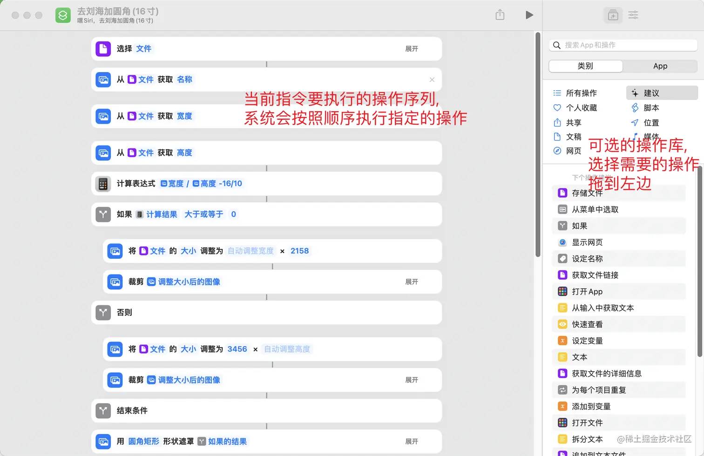
Task: Expand the first 裁剪 action
Action: pyautogui.click(x=411, y=282)
